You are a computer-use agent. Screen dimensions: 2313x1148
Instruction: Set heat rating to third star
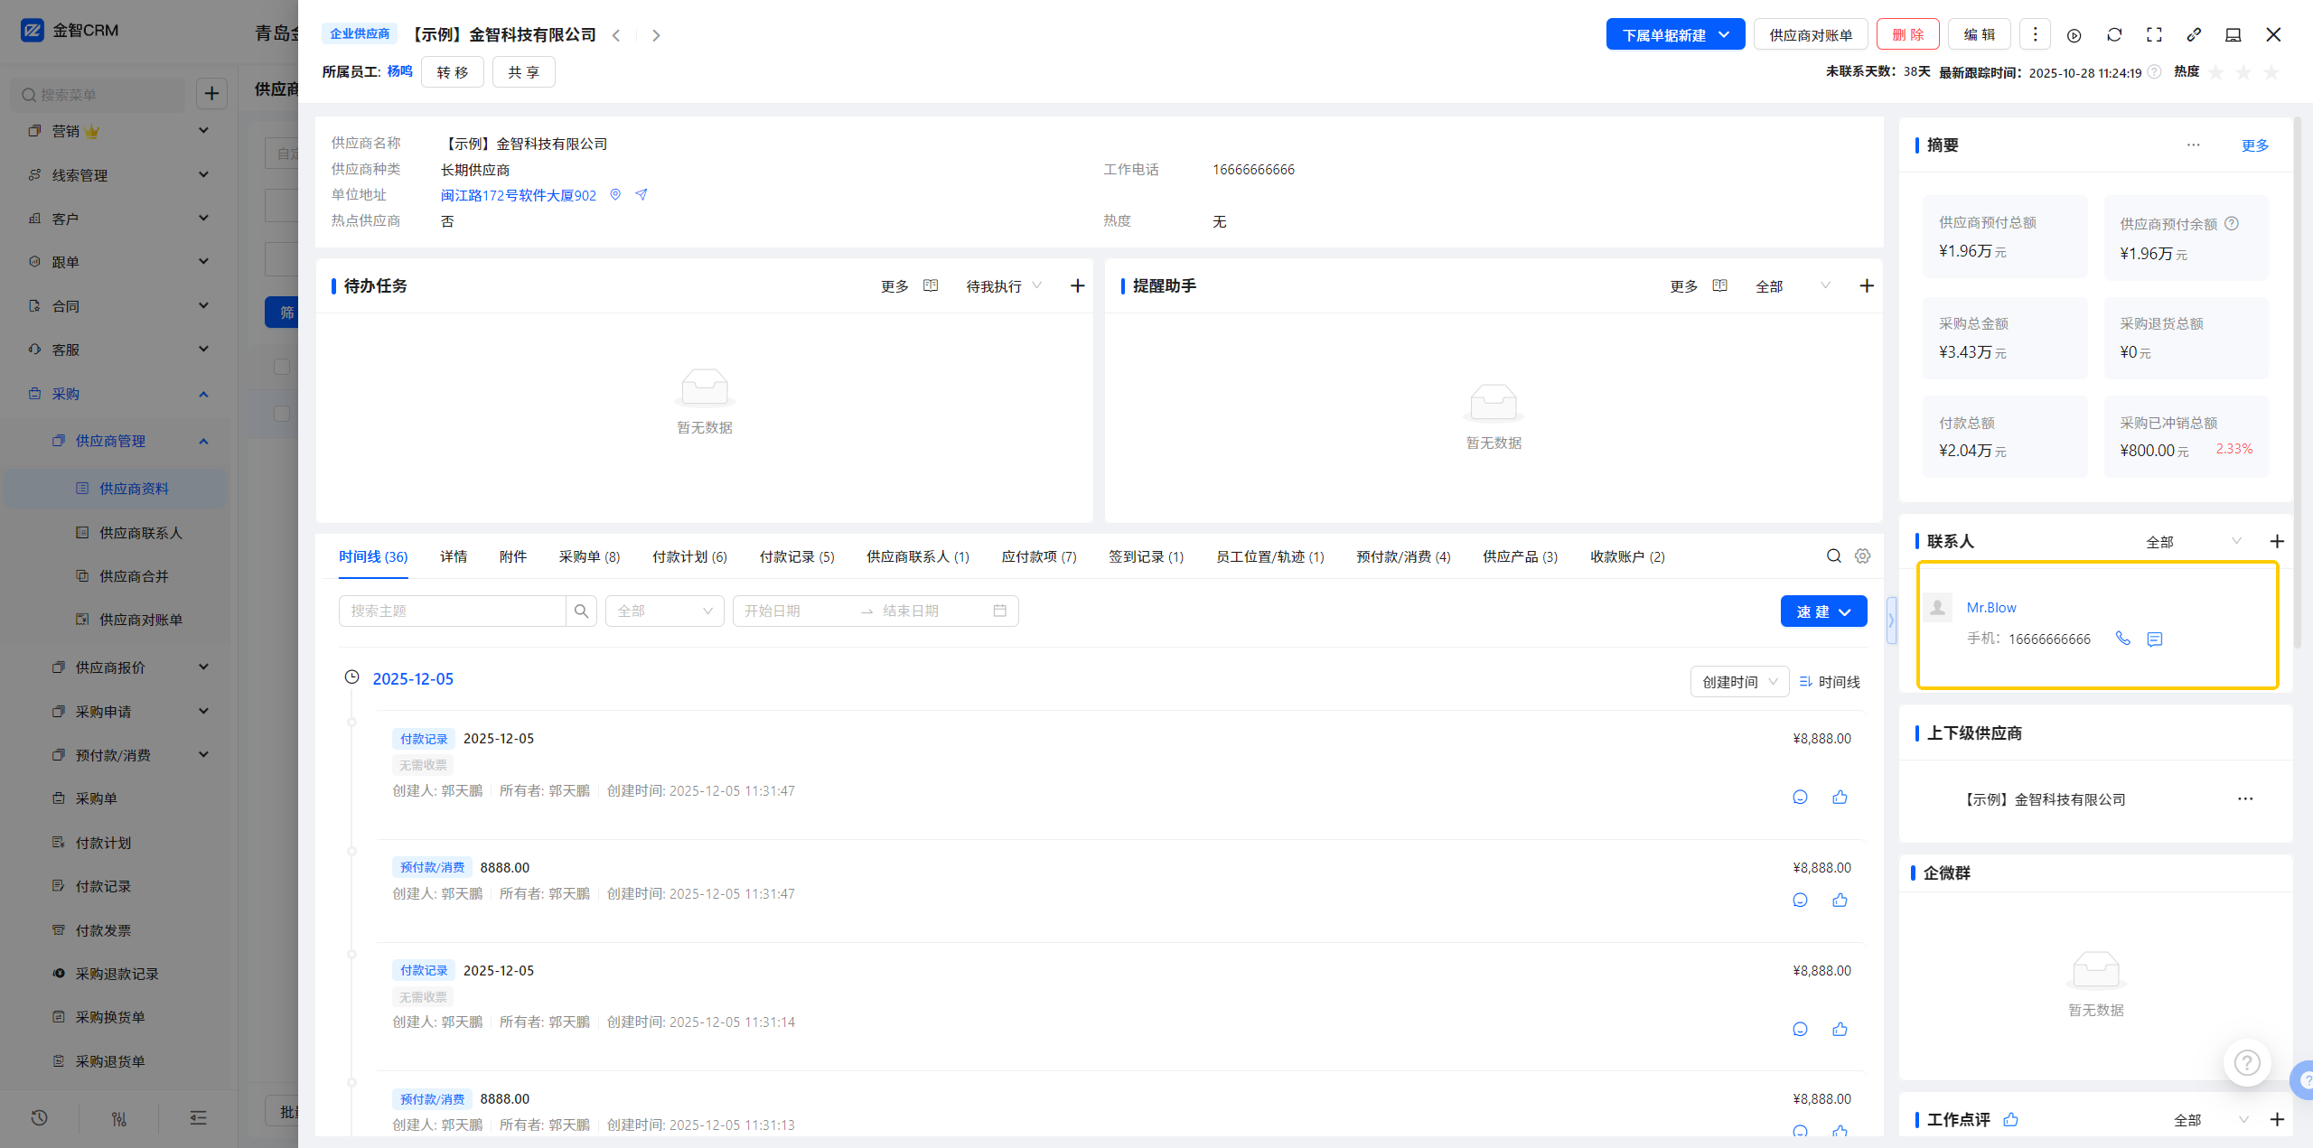pos(2271,72)
